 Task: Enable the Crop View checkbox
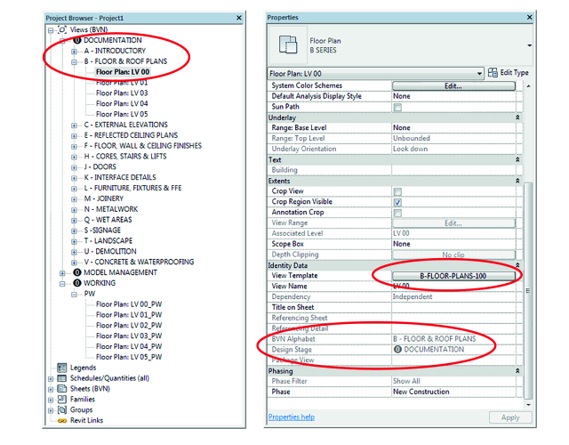pos(397,191)
